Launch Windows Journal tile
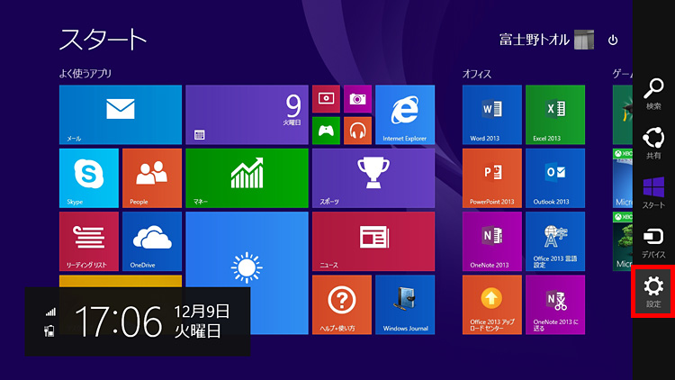Viewport: 675px width, 380px height. pos(405,304)
